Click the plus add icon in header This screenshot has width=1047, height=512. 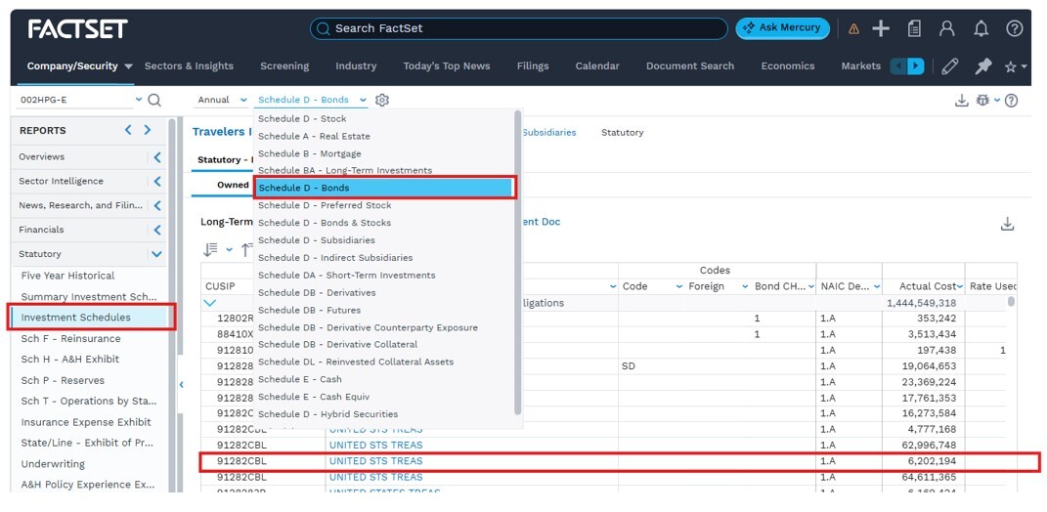(881, 28)
